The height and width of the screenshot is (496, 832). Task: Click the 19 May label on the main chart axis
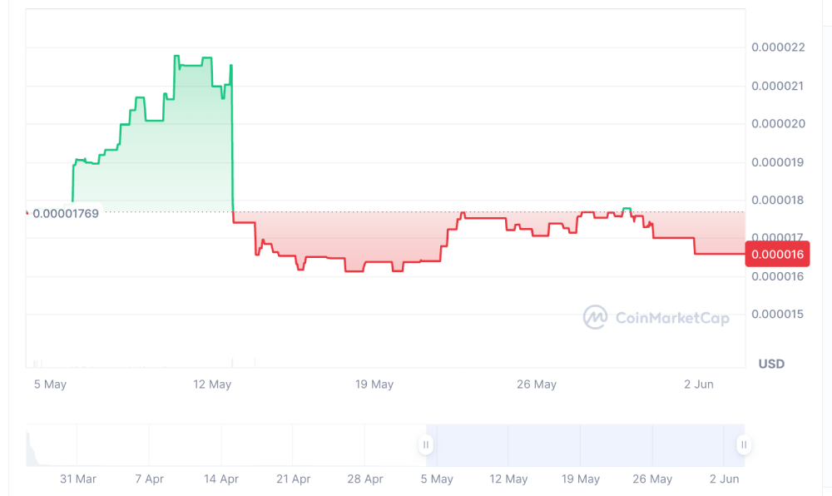pyautogui.click(x=374, y=384)
